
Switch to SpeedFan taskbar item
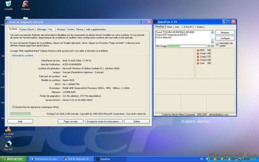pos(110,159)
